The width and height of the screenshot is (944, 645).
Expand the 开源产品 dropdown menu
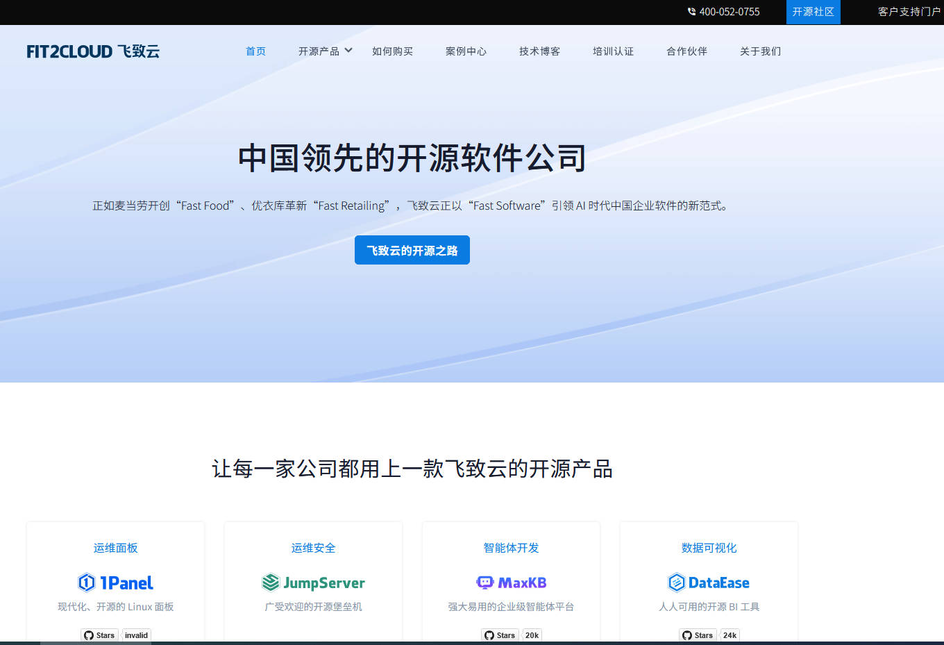(324, 51)
